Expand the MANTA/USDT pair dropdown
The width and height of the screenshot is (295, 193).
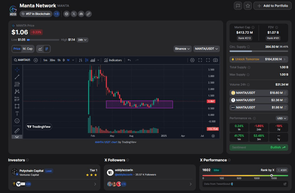207,49
